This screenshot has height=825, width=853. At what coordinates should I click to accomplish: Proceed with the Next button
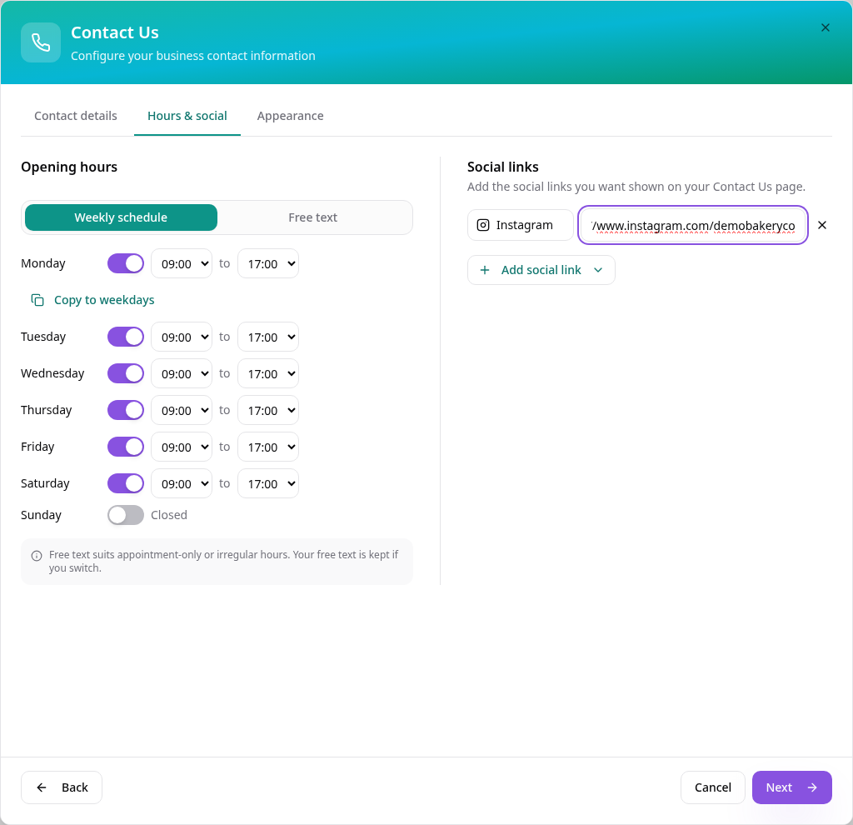coord(791,787)
